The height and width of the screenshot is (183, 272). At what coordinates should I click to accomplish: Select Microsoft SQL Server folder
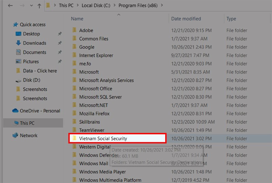(x=100, y=97)
